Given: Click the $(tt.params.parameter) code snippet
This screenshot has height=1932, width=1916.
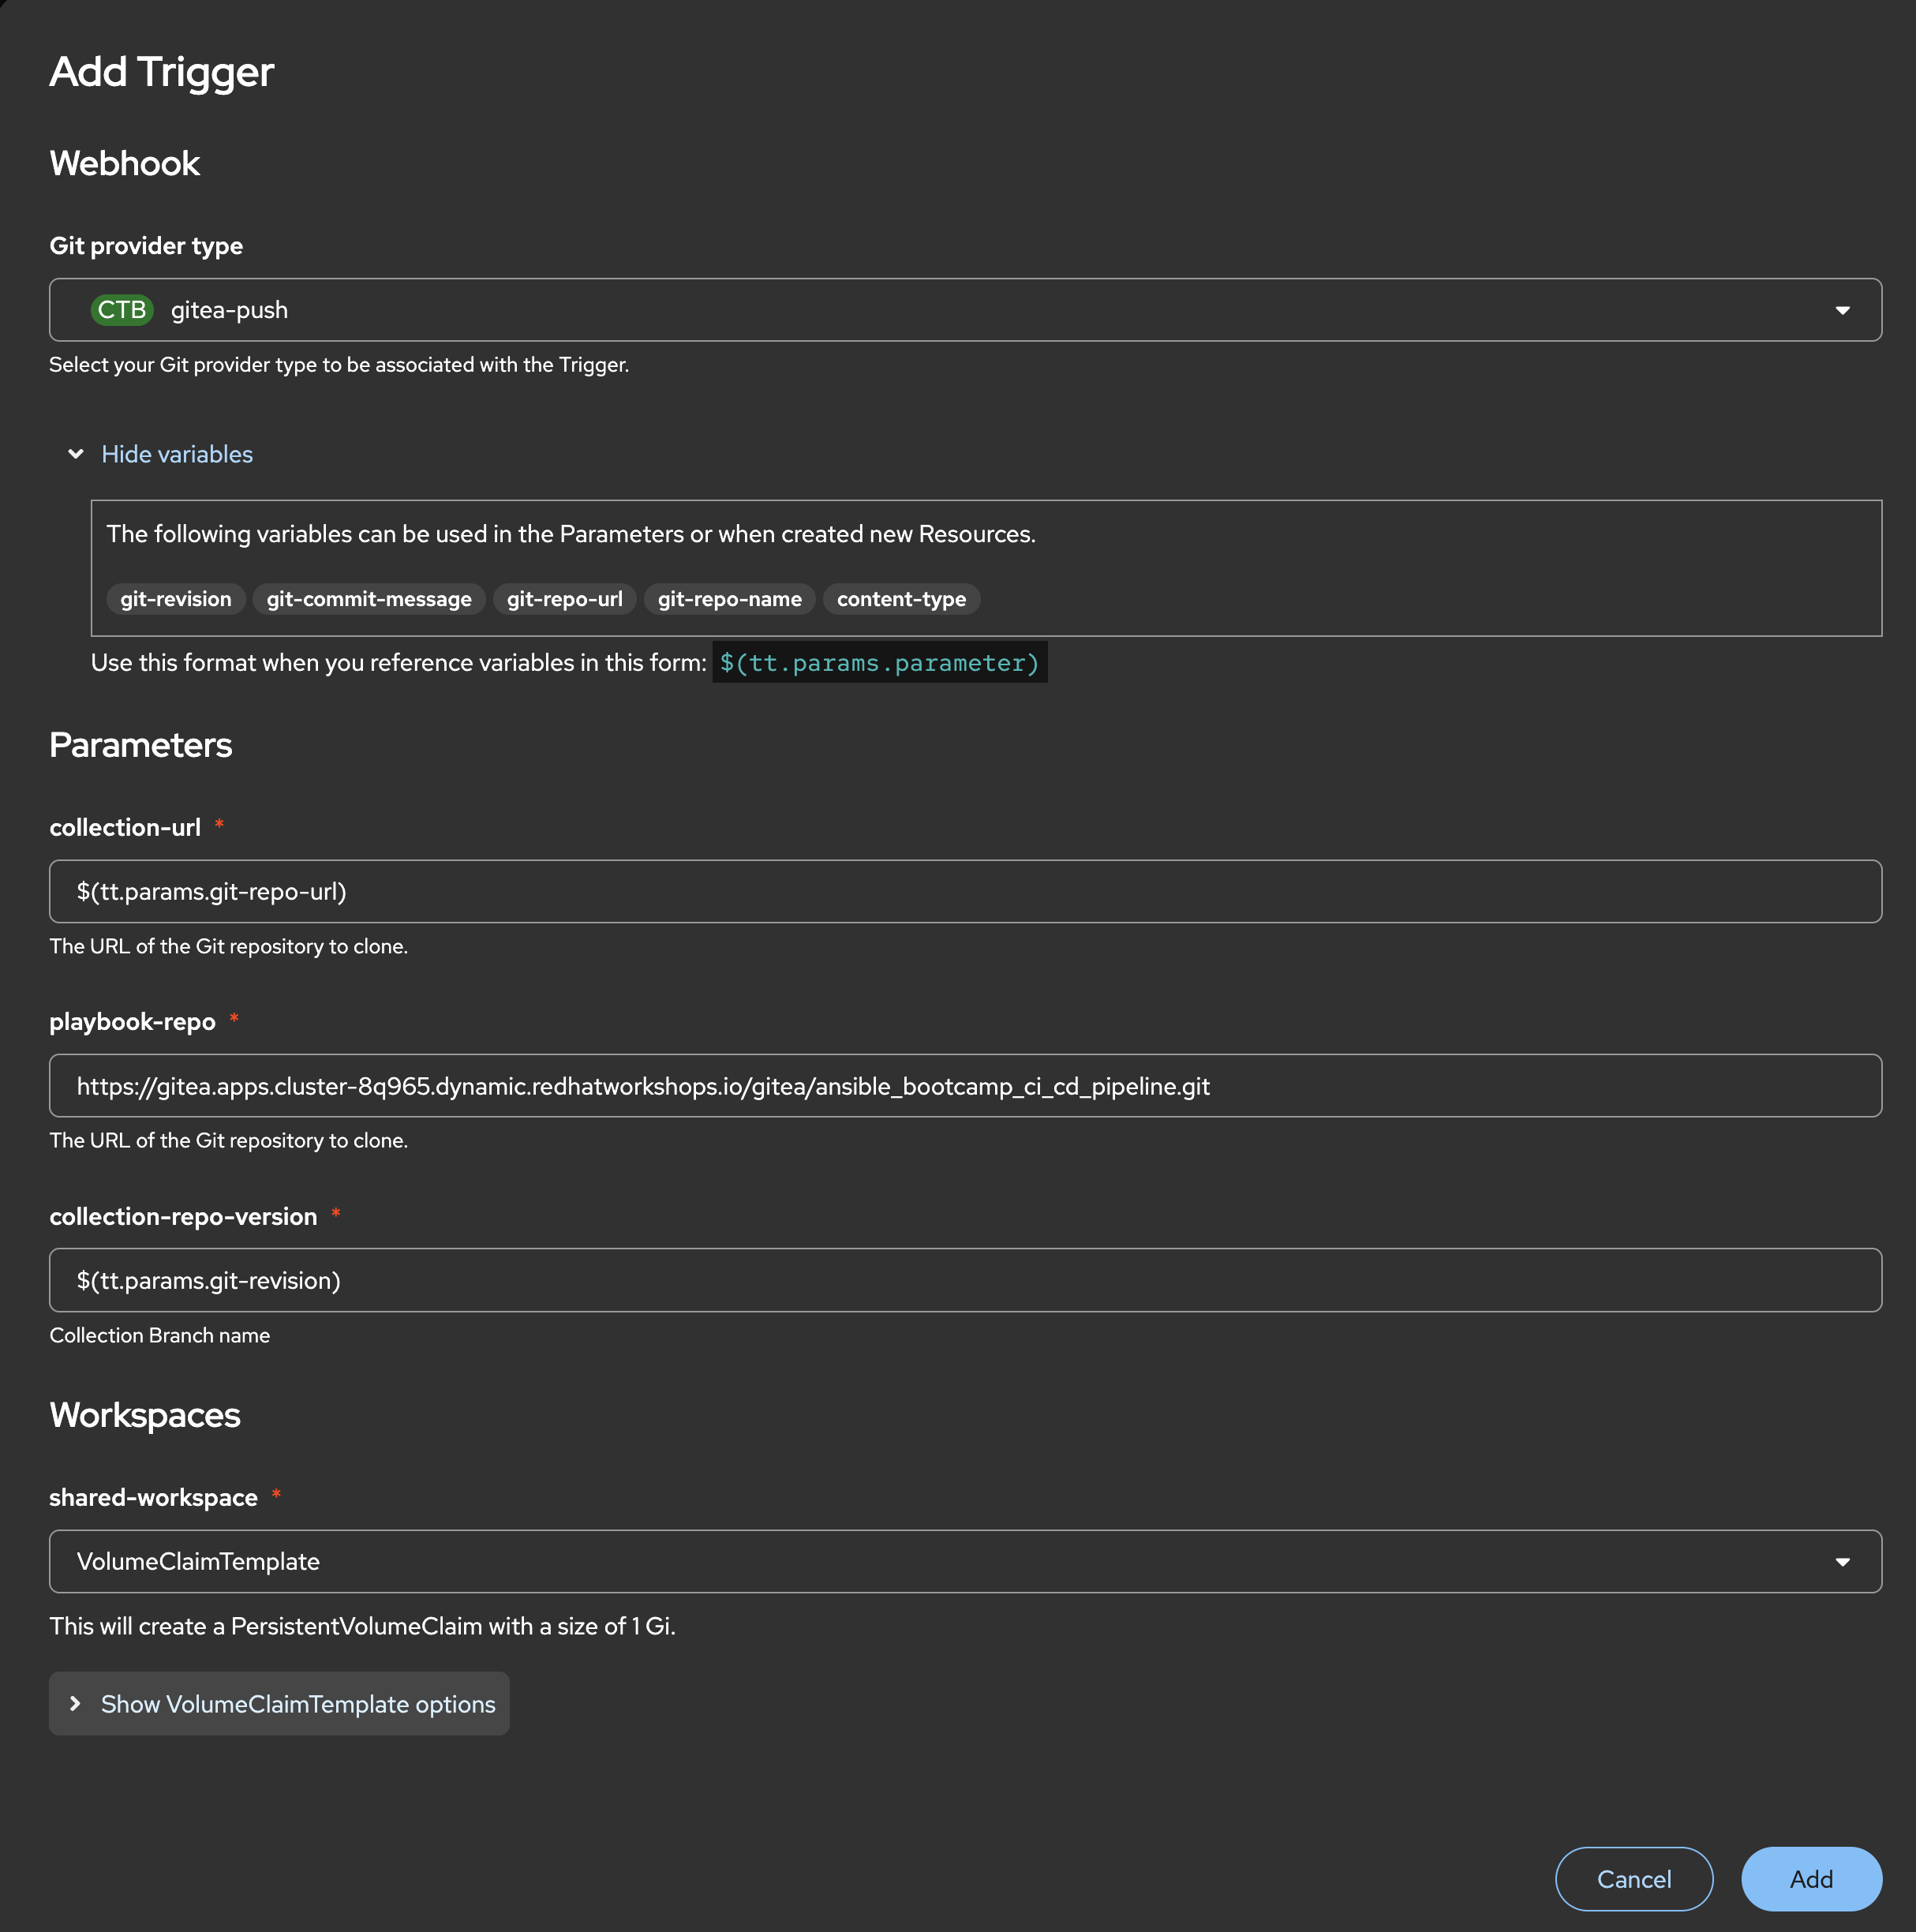Looking at the screenshot, I should (x=879, y=663).
